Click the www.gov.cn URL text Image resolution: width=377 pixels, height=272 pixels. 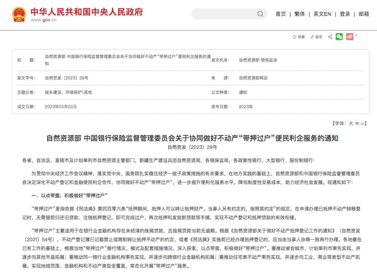(44, 20)
